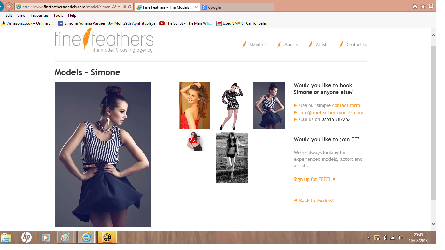The width and height of the screenshot is (445, 250).
Task: Open the Tools menu
Action: (58, 15)
